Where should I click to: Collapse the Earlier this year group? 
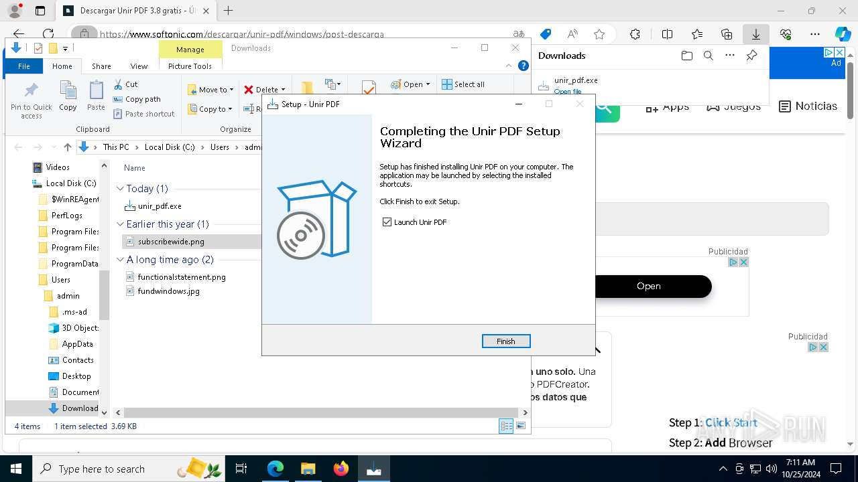click(x=121, y=224)
